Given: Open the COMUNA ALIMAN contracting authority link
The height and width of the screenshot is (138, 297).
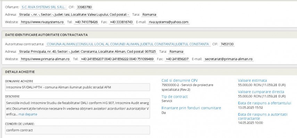Looking at the screenshot, I should click(x=128, y=44).
